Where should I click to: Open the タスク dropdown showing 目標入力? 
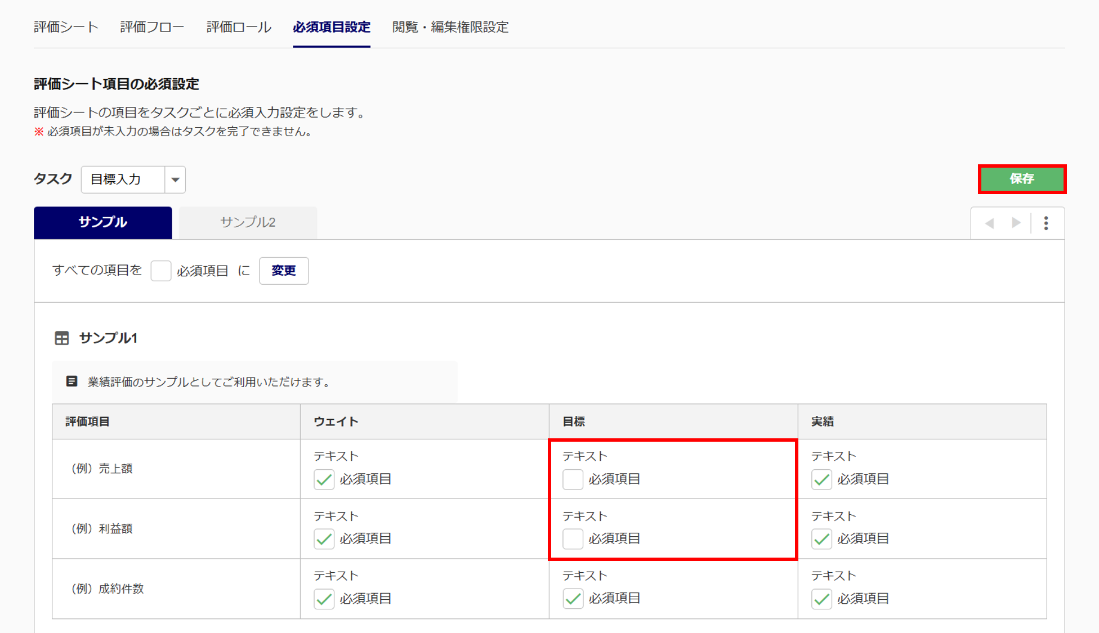tap(133, 179)
